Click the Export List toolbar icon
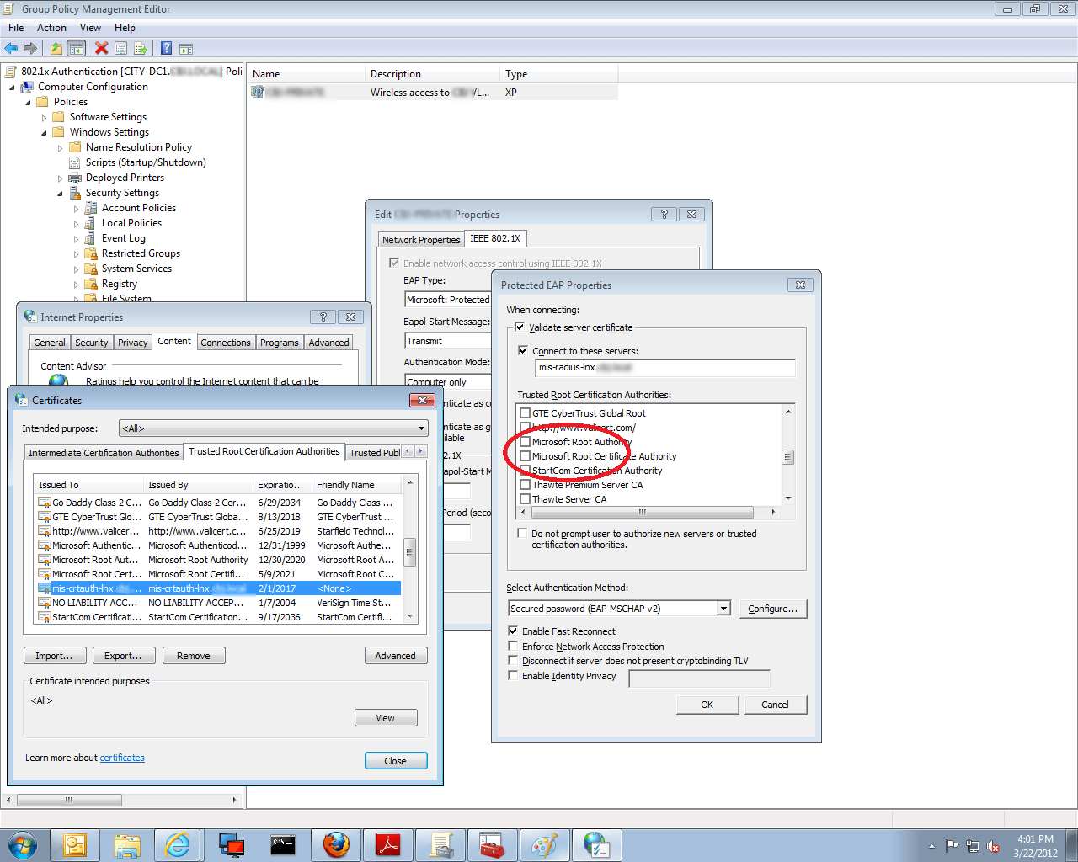Screen dimensions: 1078x862 point(141,48)
